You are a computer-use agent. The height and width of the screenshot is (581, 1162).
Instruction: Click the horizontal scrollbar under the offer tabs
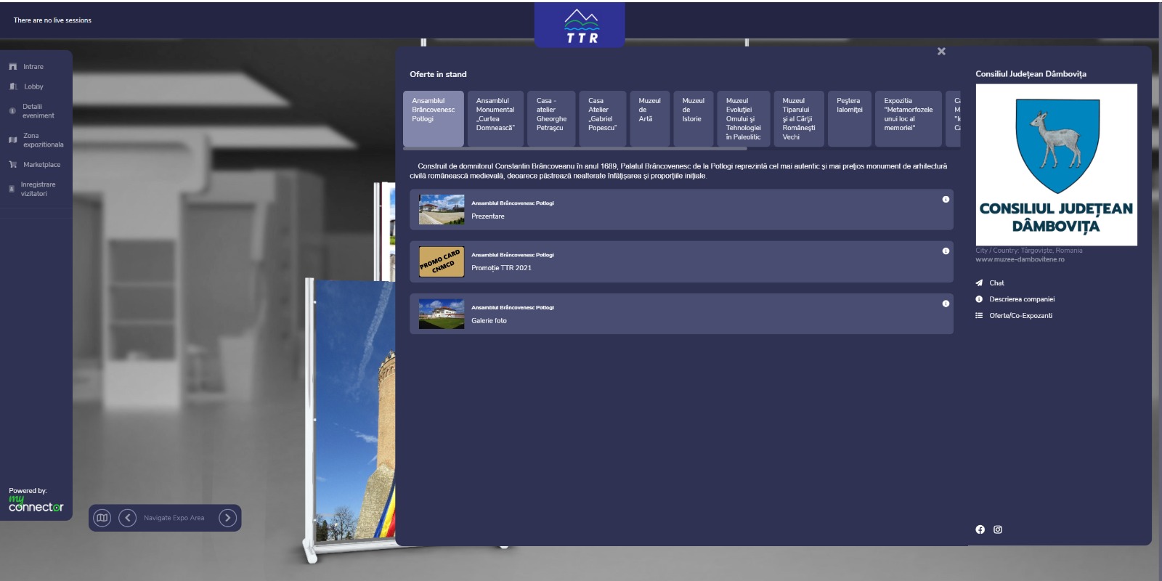[574, 149]
